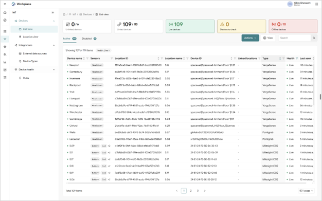Screen dimensions: 322x201
Task: Remove the Health: Live filter tag
Action: point(109,50)
